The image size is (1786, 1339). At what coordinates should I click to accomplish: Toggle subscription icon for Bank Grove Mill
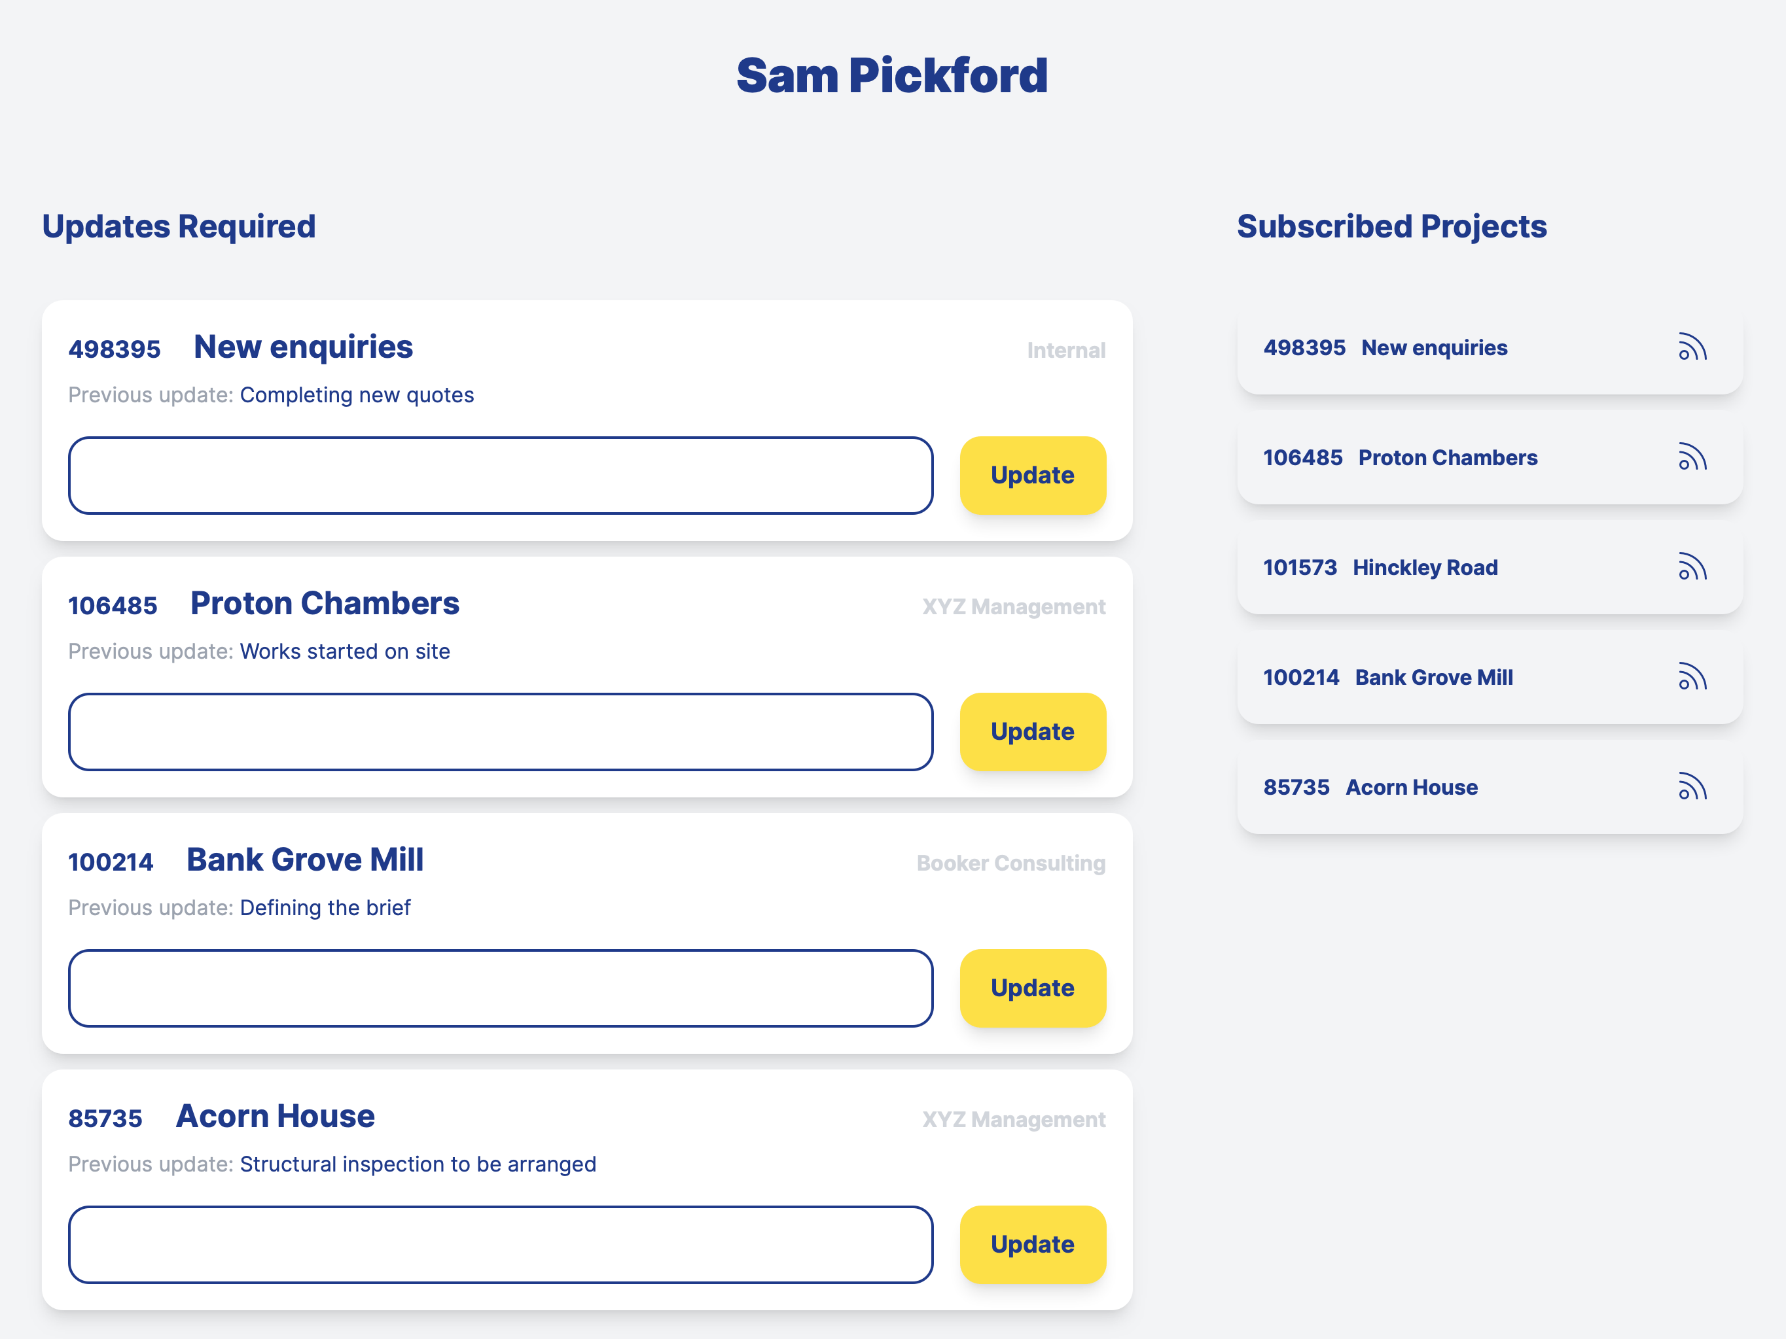(x=1692, y=676)
